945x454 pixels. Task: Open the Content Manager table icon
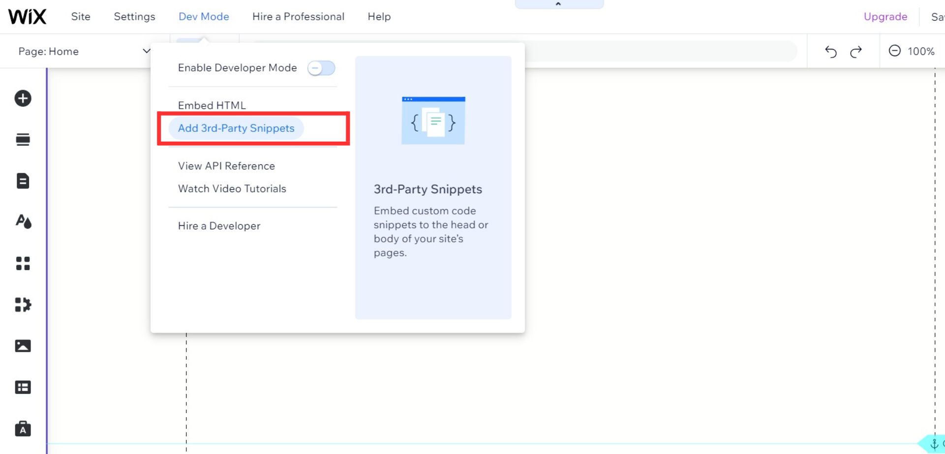(23, 388)
